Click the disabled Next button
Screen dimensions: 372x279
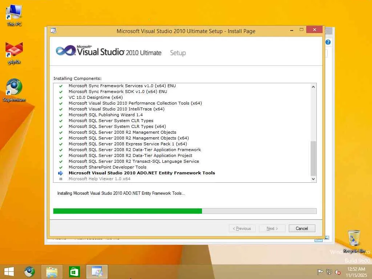[272, 229]
